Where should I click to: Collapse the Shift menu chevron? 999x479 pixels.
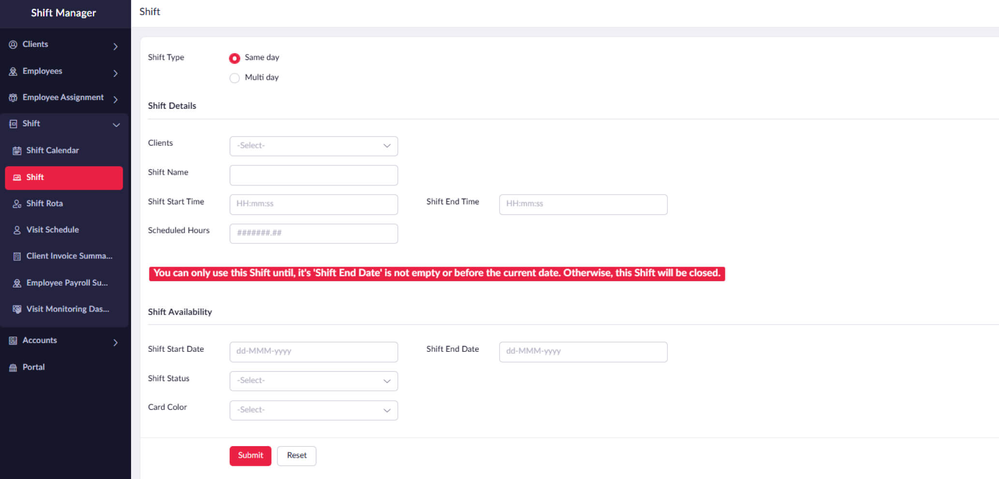(116, 125)
